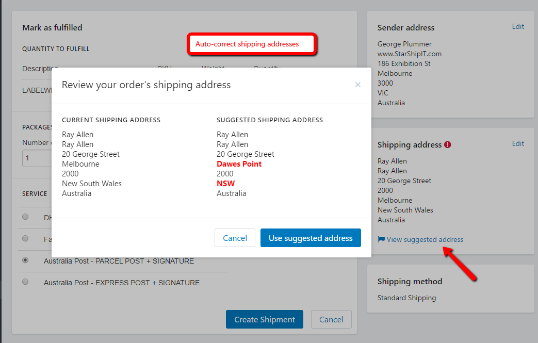Click the flag icon next to View suggested address

tap(381, 240)
